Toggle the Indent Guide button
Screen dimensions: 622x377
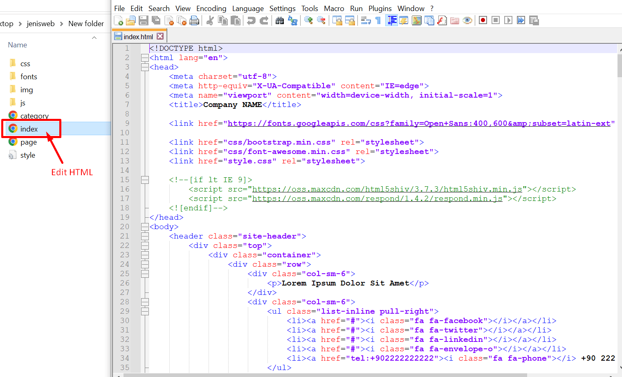click(x=391, y=20)
